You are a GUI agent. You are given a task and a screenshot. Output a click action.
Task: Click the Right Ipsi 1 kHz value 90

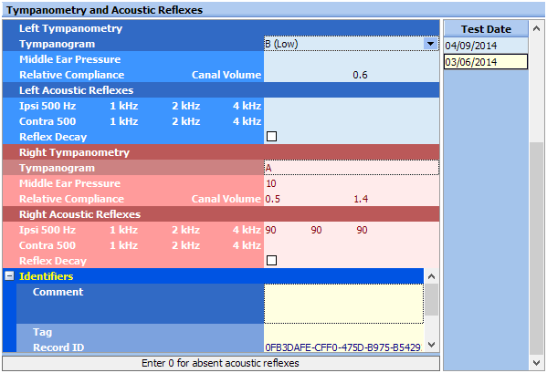coord(316,230)
